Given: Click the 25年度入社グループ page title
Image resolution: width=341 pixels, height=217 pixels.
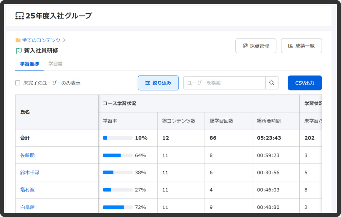Looking at the screenshot, I should click(x=59, y=16).
